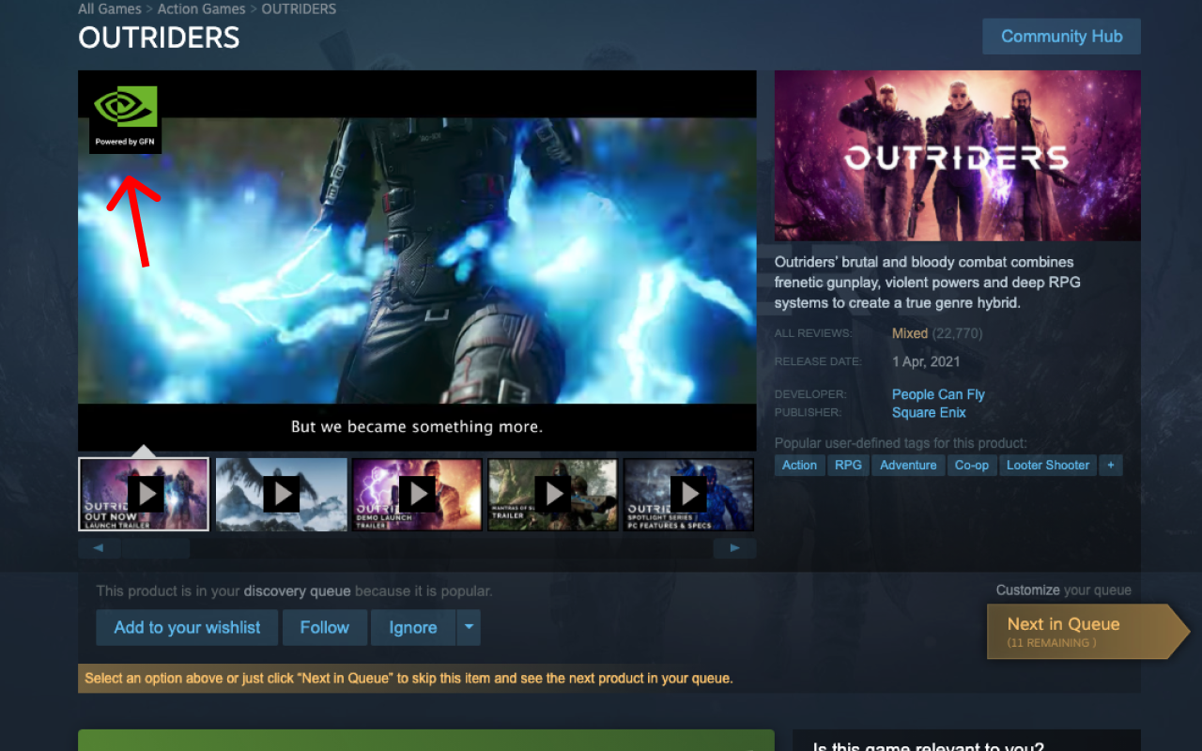The width and height of the screenshot is (1202, 751).
Task: Ignore this product
Action: 413,627
